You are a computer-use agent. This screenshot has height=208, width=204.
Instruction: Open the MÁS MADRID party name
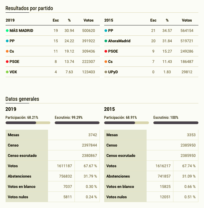coord(21,31)
